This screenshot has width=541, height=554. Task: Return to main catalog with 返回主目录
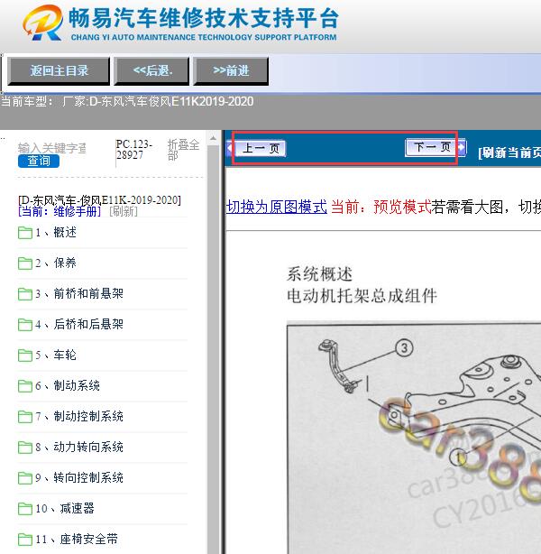[59, 71]
